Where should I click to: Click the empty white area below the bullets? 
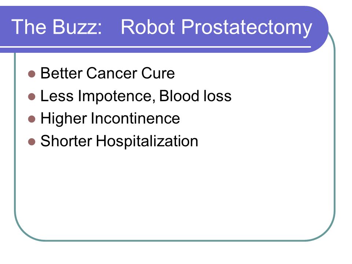pyautogui.click(x=175, y=193)
